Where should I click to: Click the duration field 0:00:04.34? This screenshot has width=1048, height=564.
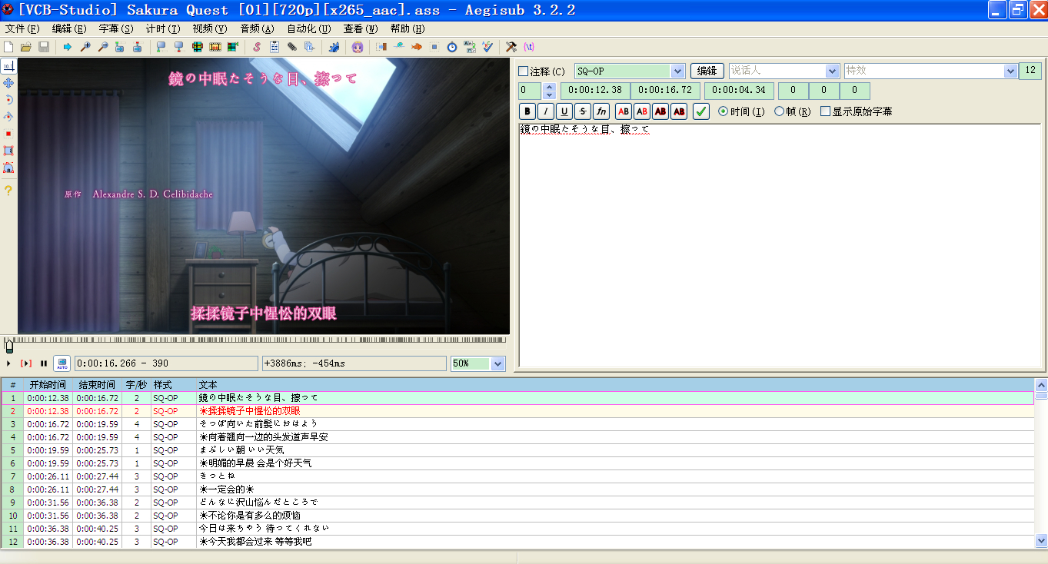[740, 90]
